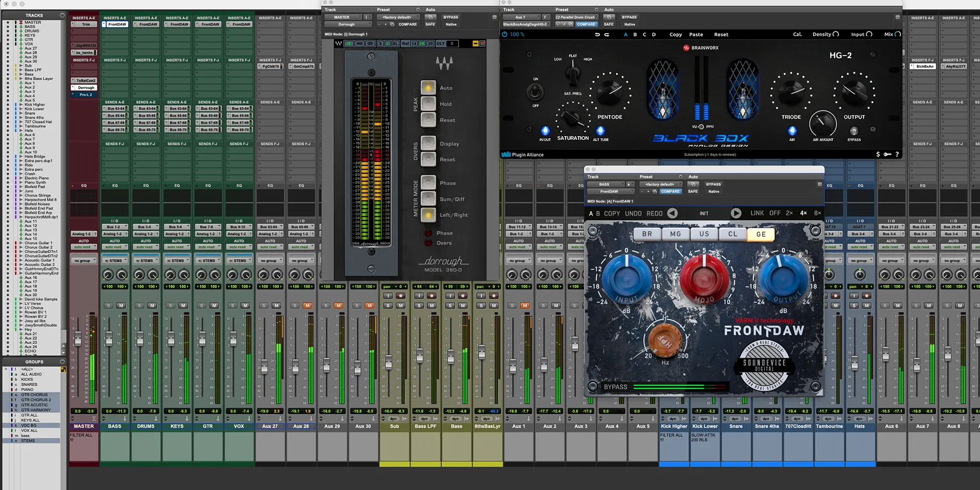The image size is (980, 490).
Task: Enable Peak Hold on the Dorrough meter
Action: pyautogui.click(x=428, y=104)
